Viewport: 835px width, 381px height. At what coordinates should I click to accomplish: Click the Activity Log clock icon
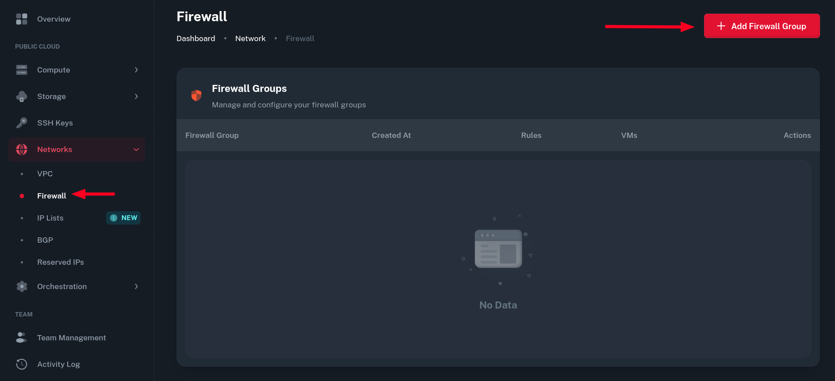[x=22, y=364]
